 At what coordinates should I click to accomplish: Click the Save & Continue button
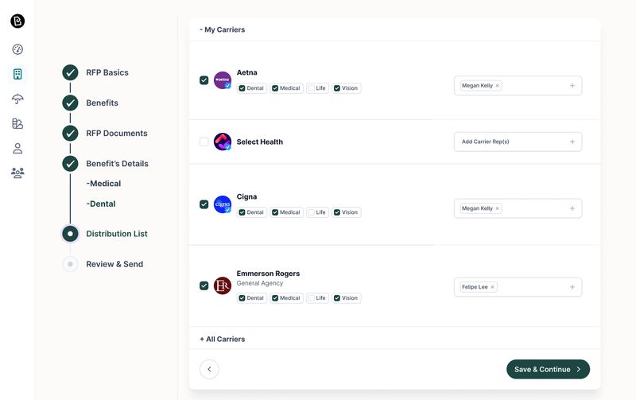pos(548,369)
